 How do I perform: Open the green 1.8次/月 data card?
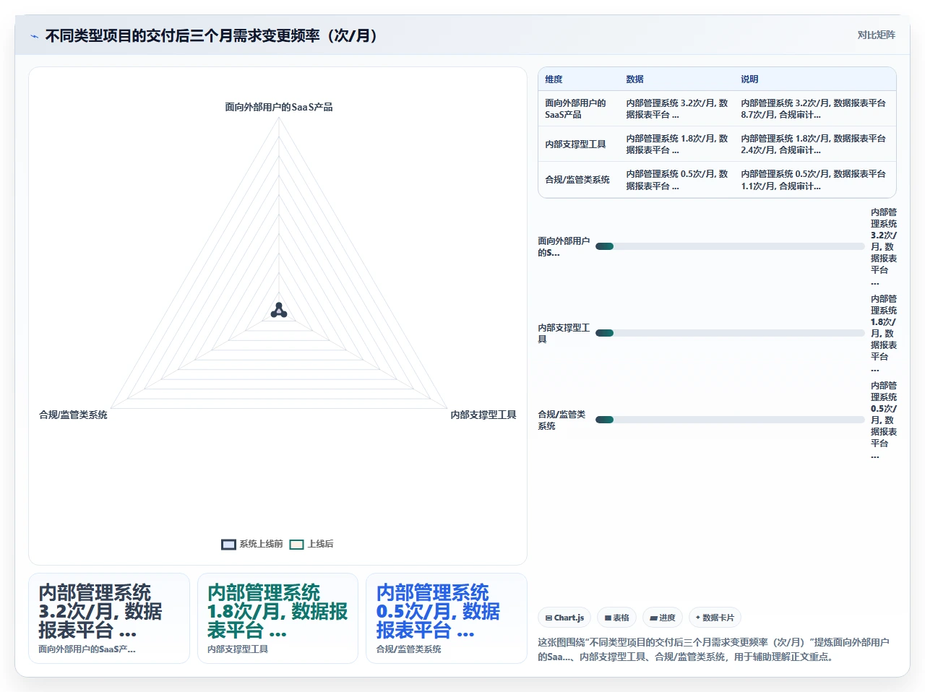pos(278,618)
